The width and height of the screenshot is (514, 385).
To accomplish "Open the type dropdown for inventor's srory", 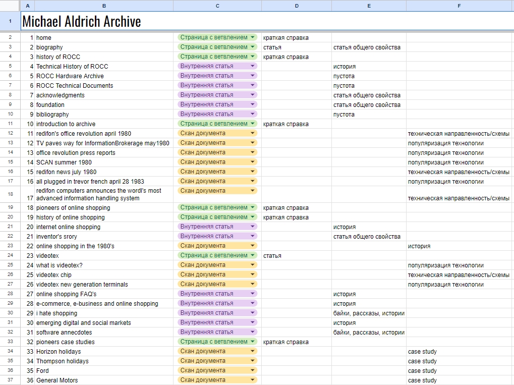I will [x=252, y=236].
